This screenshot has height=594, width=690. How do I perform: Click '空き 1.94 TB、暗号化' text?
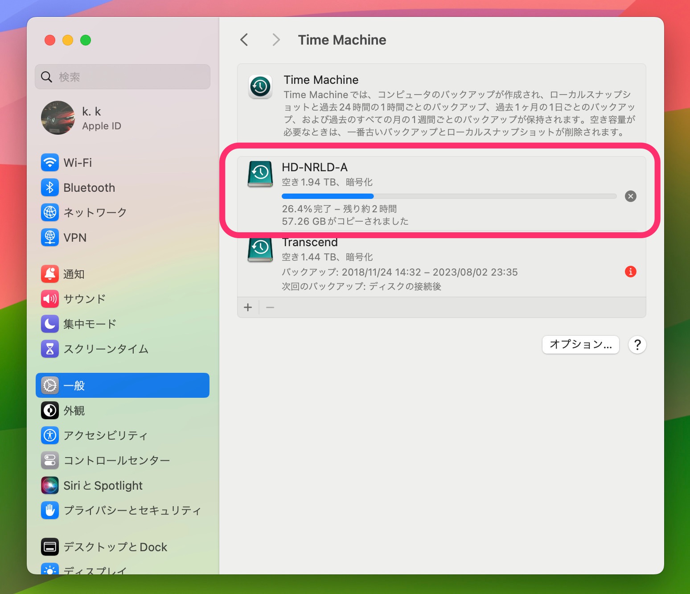[x=327, y=182]
